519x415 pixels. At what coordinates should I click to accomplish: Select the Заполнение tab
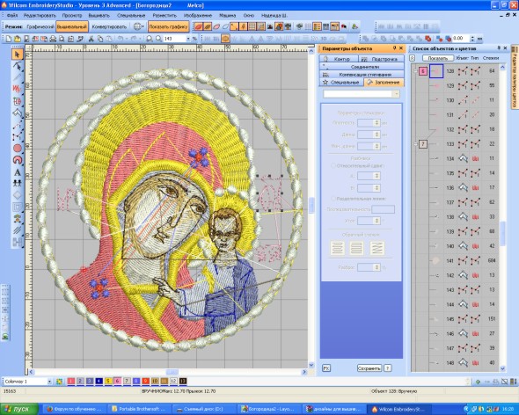384,83
